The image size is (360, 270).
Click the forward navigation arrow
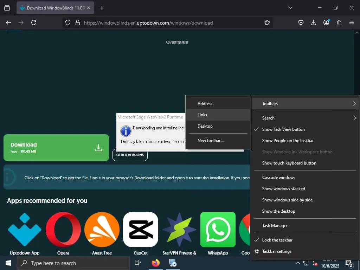click(21, 22)
